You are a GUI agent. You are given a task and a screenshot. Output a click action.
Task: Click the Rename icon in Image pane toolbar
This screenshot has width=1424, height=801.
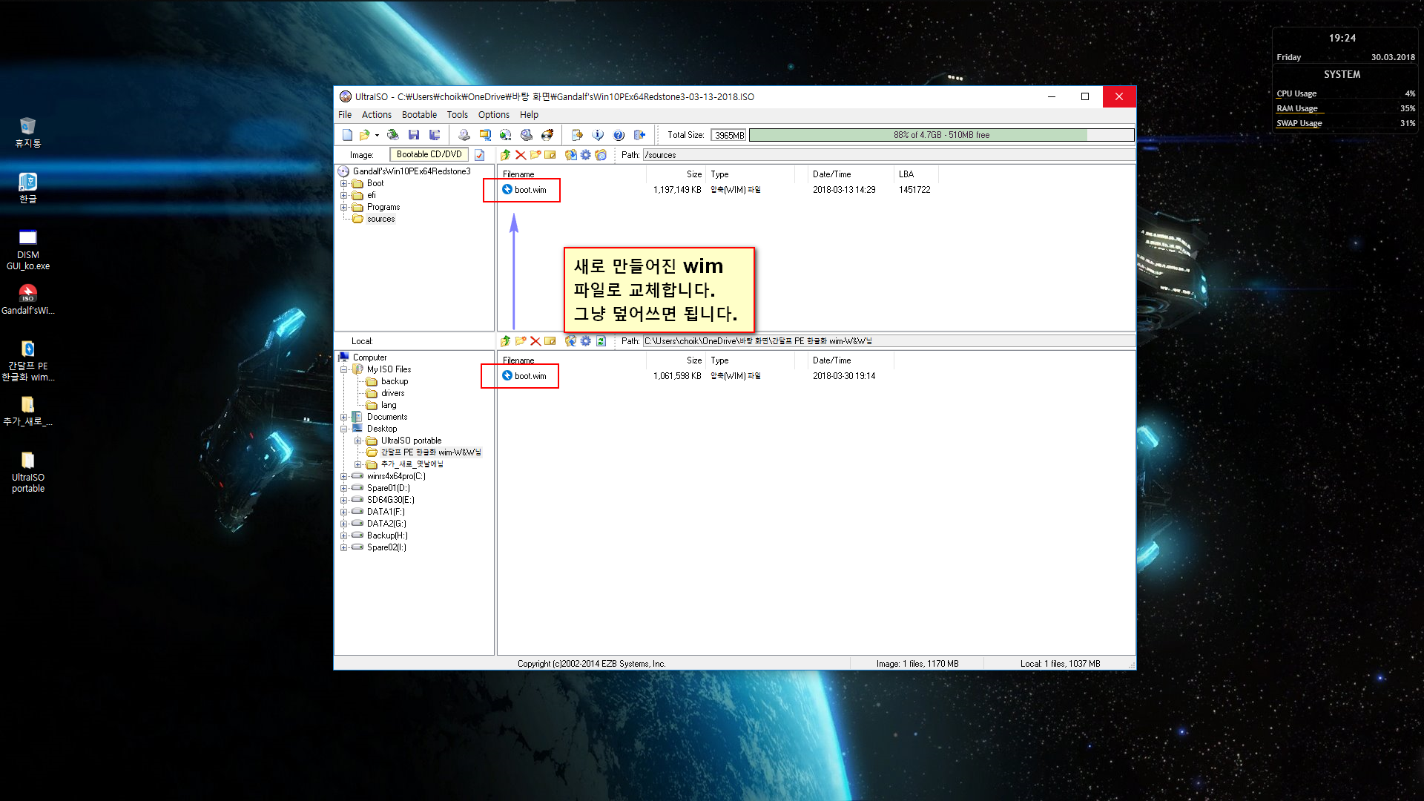(550, 155)
